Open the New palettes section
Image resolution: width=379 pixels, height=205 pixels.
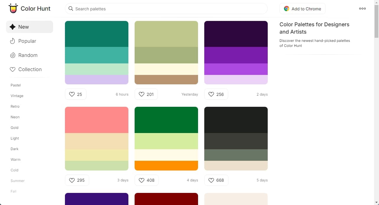tap(30, 27)
